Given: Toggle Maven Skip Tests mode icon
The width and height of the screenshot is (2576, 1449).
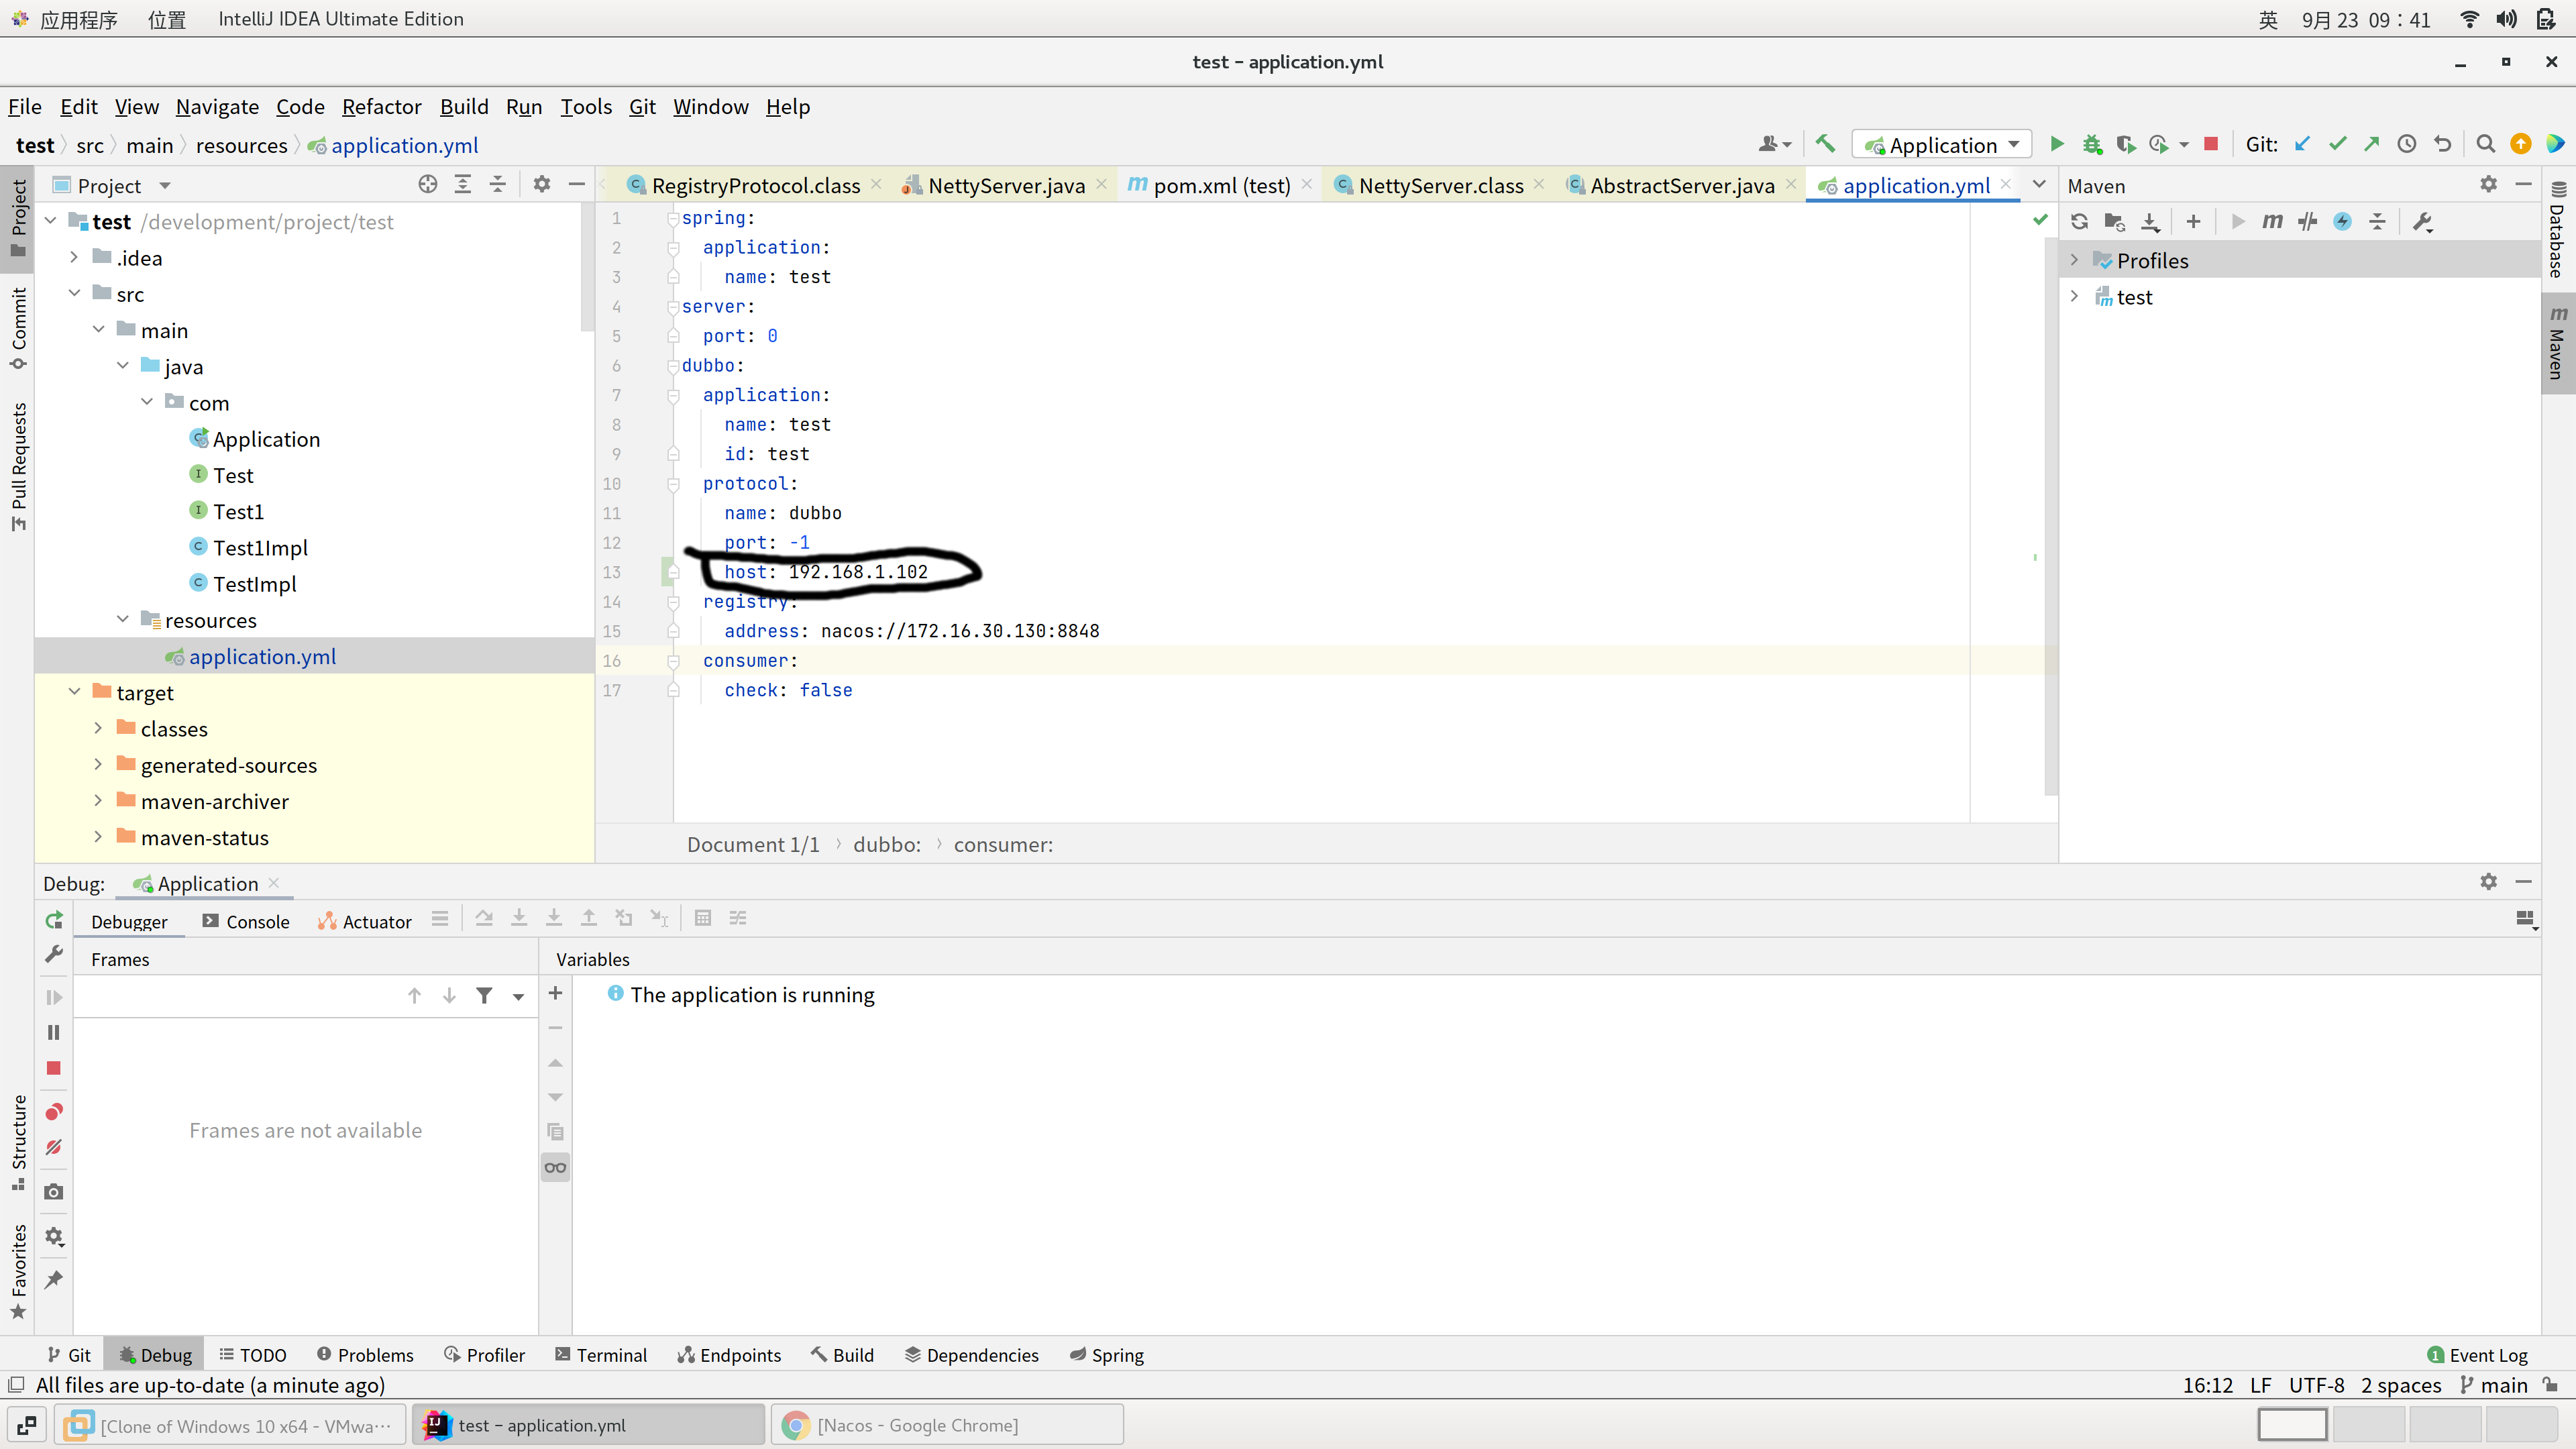Looking at the screenshot, I should 2342,222.
